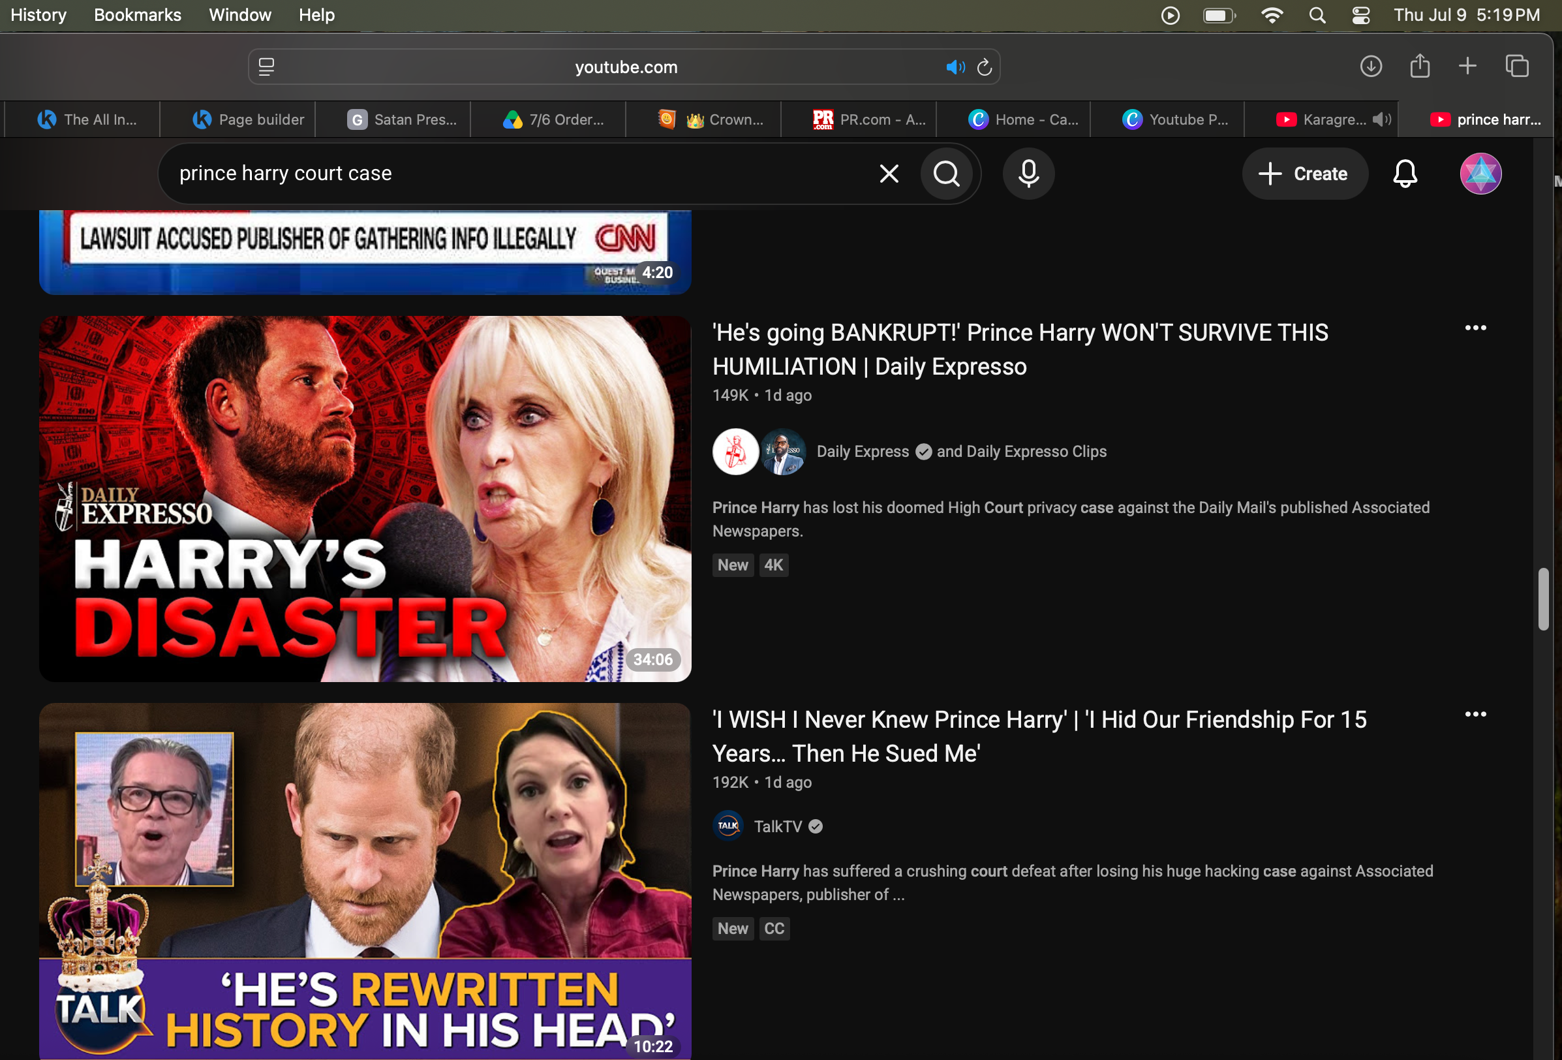Search with your voice microphone button
Screen dimensions: 1562x1060
(x=1028, y=174)
